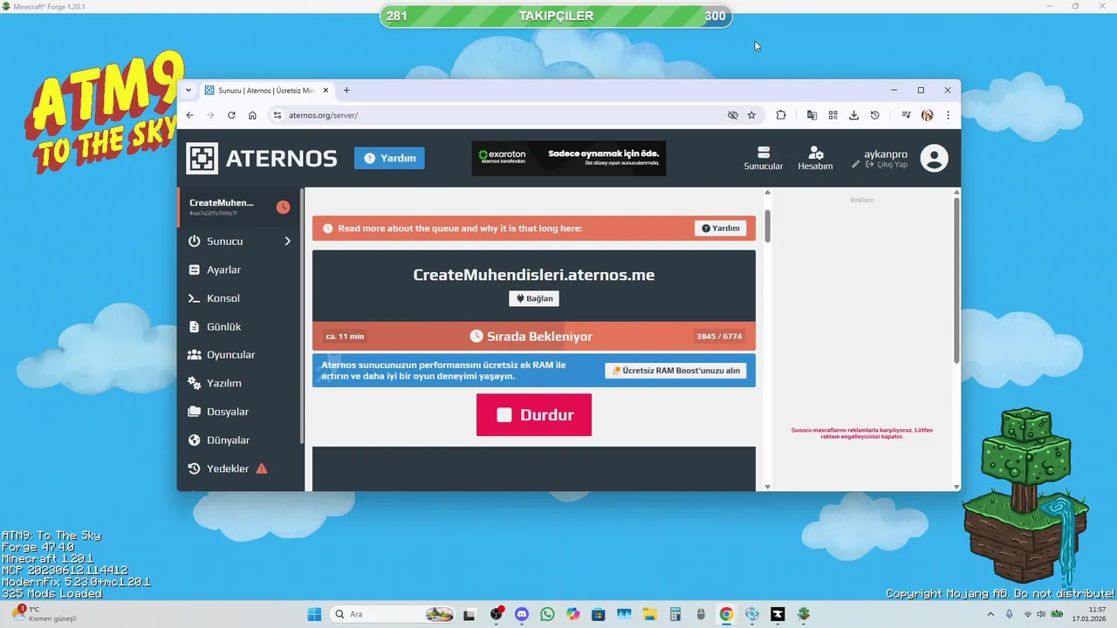Open the tab search dropdown arrow
The height and width of the screenshot is (628, 1117).
[188, 90]
